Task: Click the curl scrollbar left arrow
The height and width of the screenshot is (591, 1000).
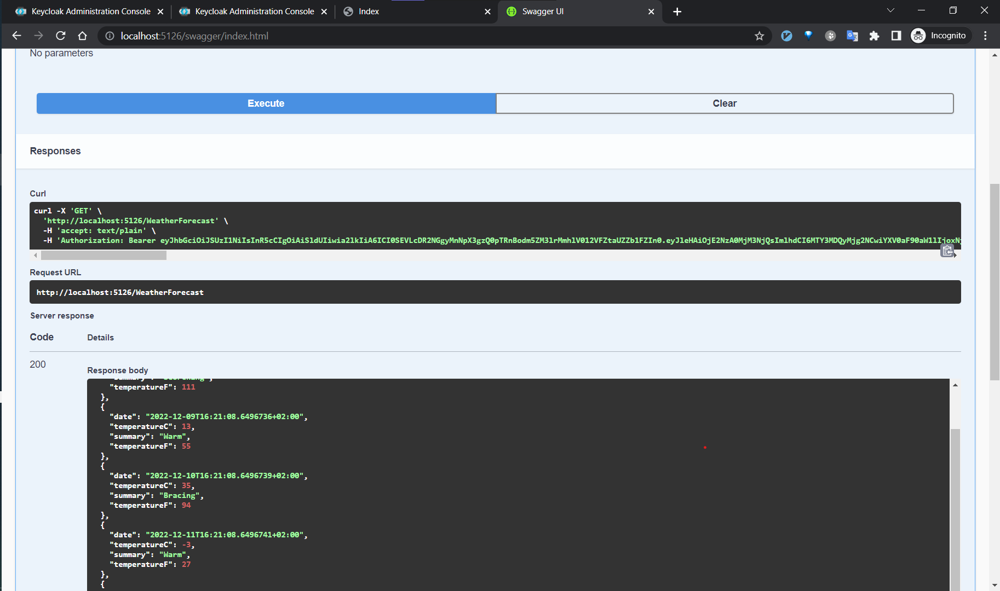Action: [x=35, y=255]
